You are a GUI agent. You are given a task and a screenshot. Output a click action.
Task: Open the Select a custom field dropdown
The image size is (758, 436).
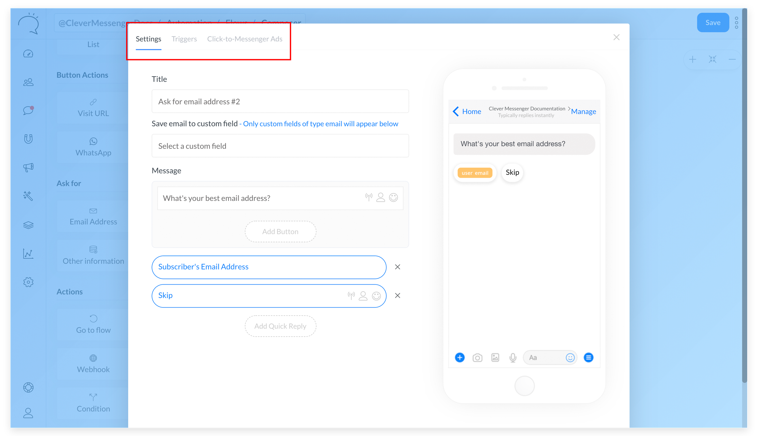pyautogui.click(x=280, y=146)
